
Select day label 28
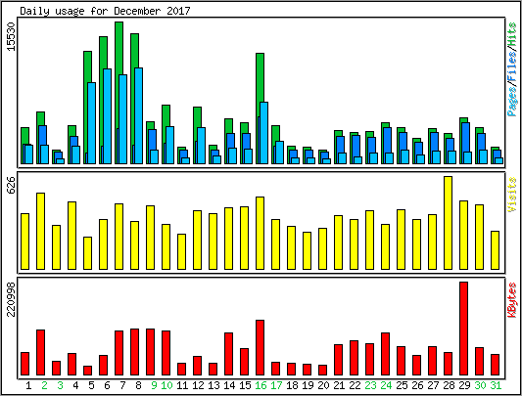[449, 385]
